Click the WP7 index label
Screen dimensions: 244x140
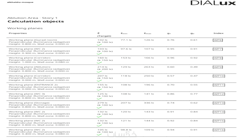(218, 49)
